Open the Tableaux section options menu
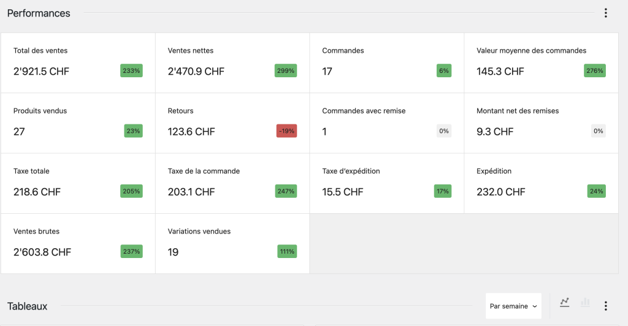 click(x=605, y=306)
